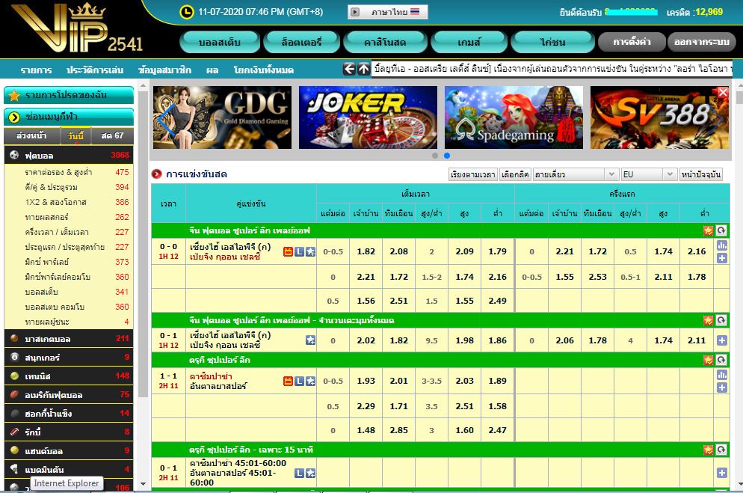Click the เรียงตามเวลา button
Screen dimensions: 743x493
pos(473,174)
